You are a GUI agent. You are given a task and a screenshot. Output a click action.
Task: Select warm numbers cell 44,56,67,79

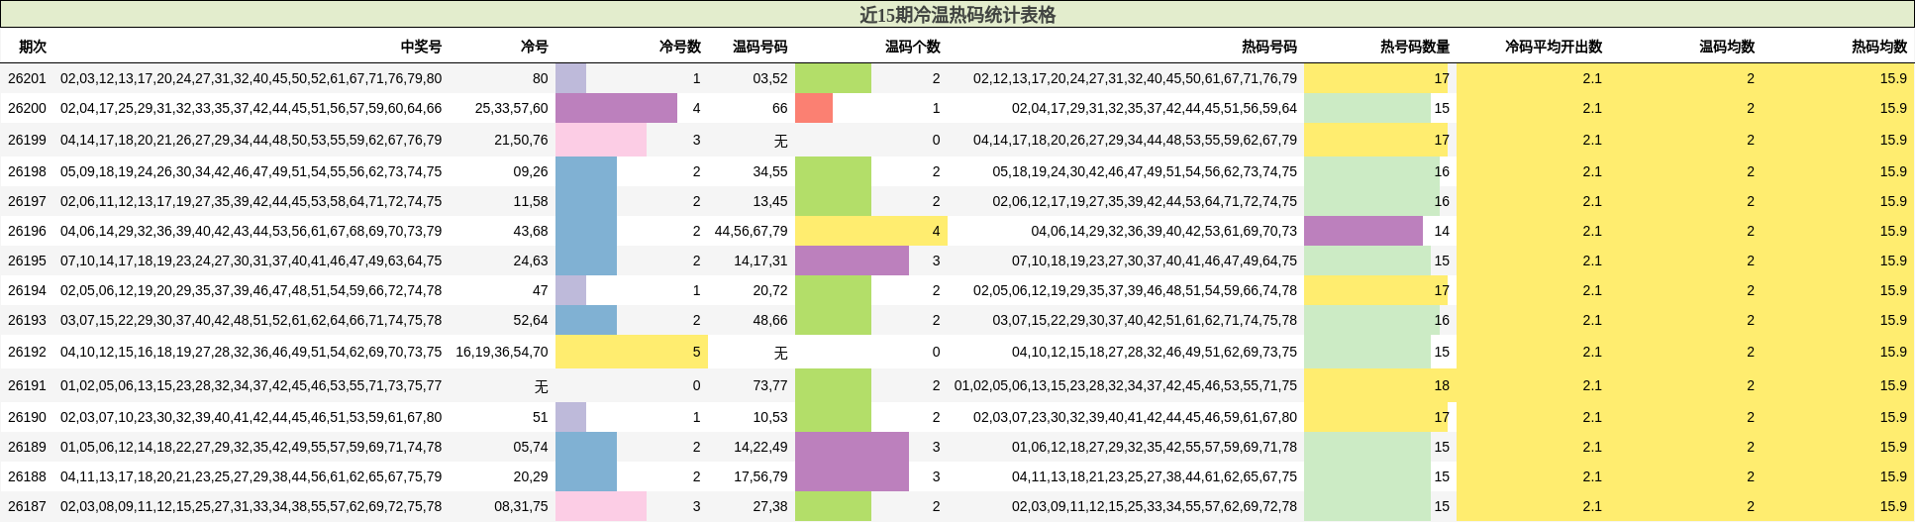[751, 231]
